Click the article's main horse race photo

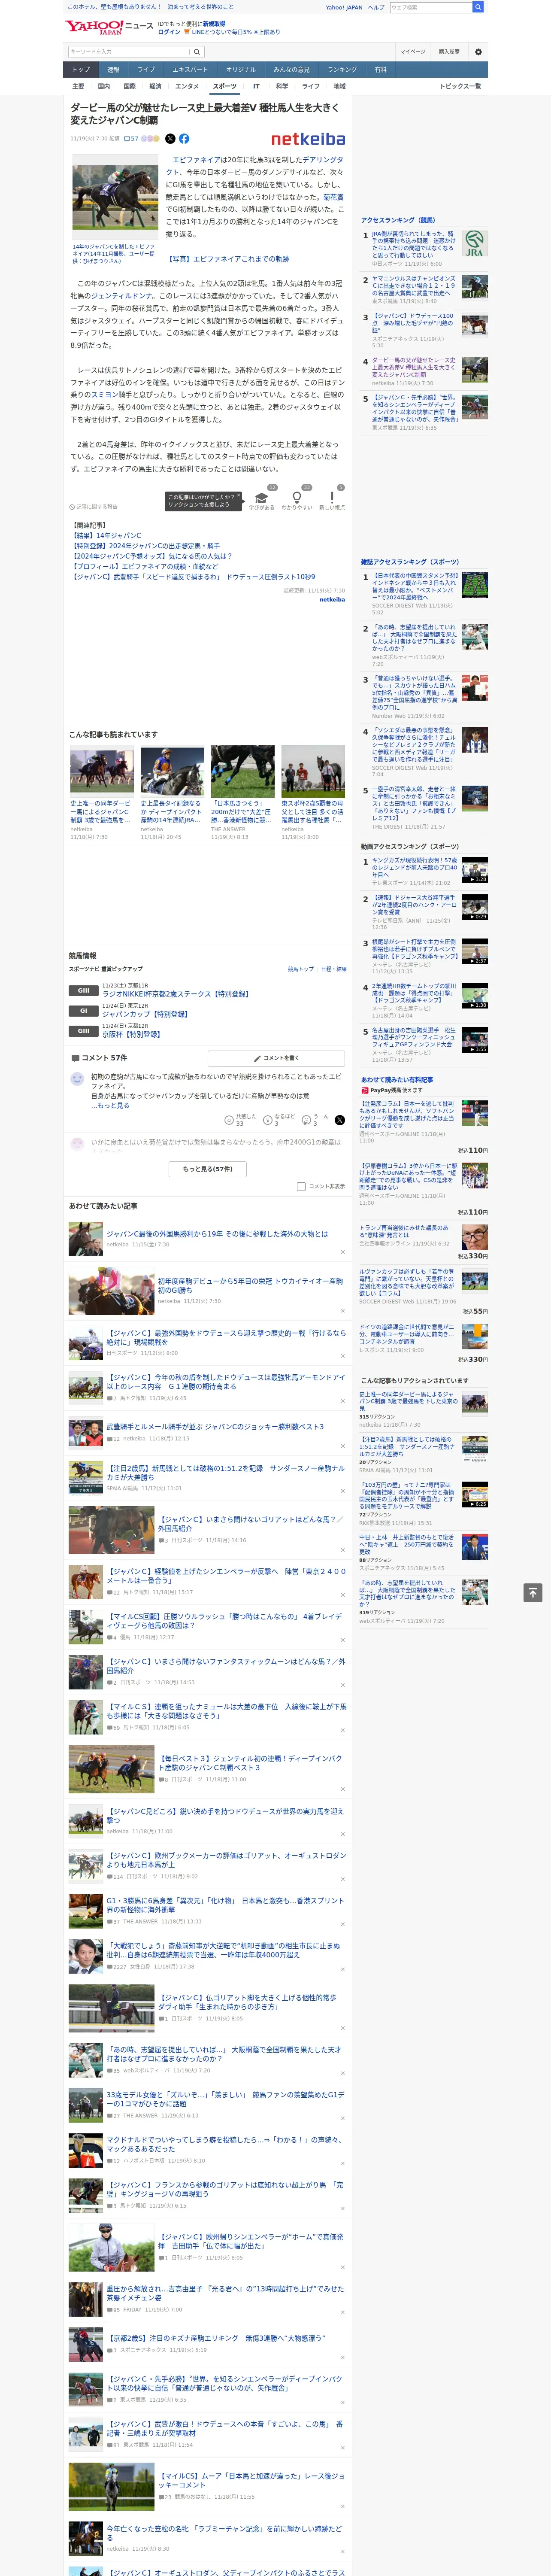115,198
